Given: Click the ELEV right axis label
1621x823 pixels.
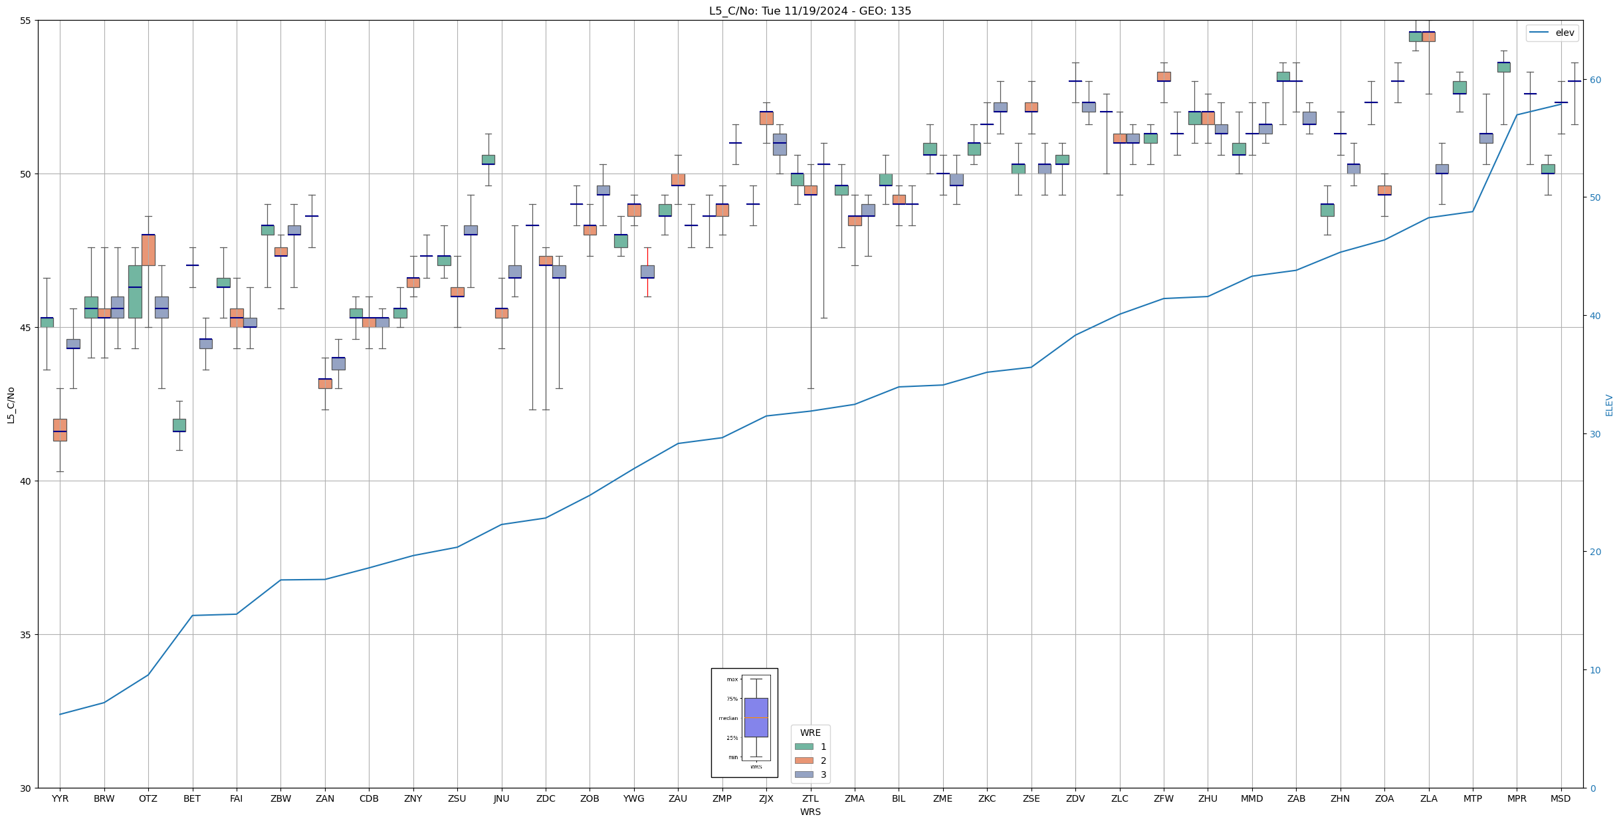Looking at the screenshot, I should 1609,405.
